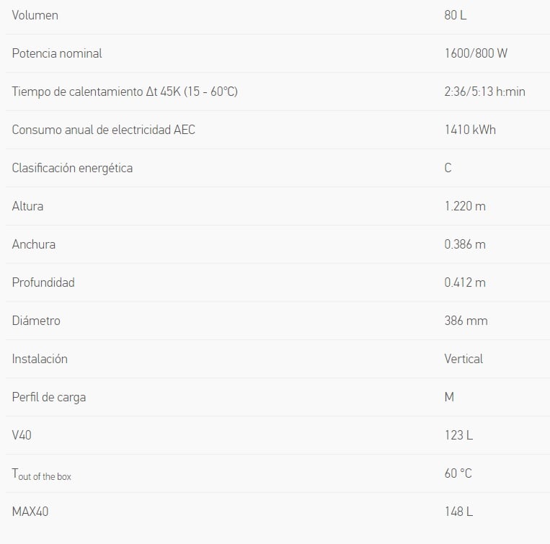
Task: Select the Vertical installation value
Action: point(463,360)
